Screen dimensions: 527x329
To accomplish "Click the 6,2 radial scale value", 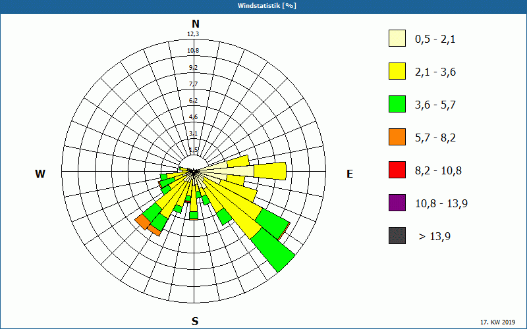I will point(193,101).
